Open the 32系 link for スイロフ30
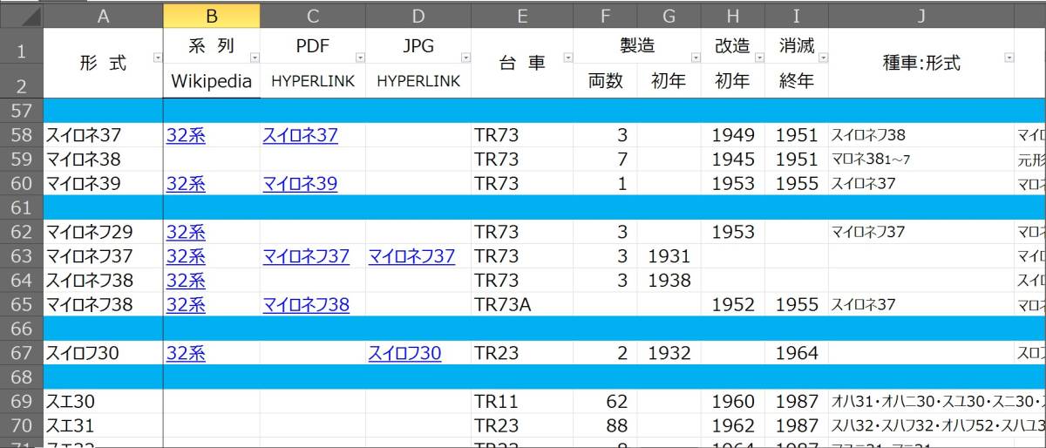This screenshot has height=448, width=1046. (186, 354)
